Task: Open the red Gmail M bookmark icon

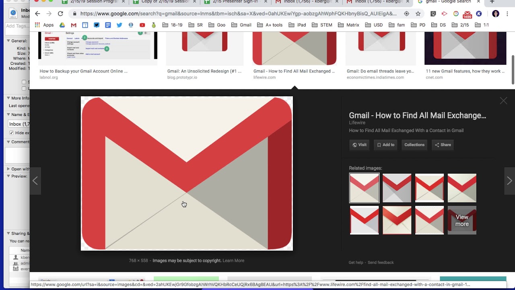Action: [x=74, y=25]
